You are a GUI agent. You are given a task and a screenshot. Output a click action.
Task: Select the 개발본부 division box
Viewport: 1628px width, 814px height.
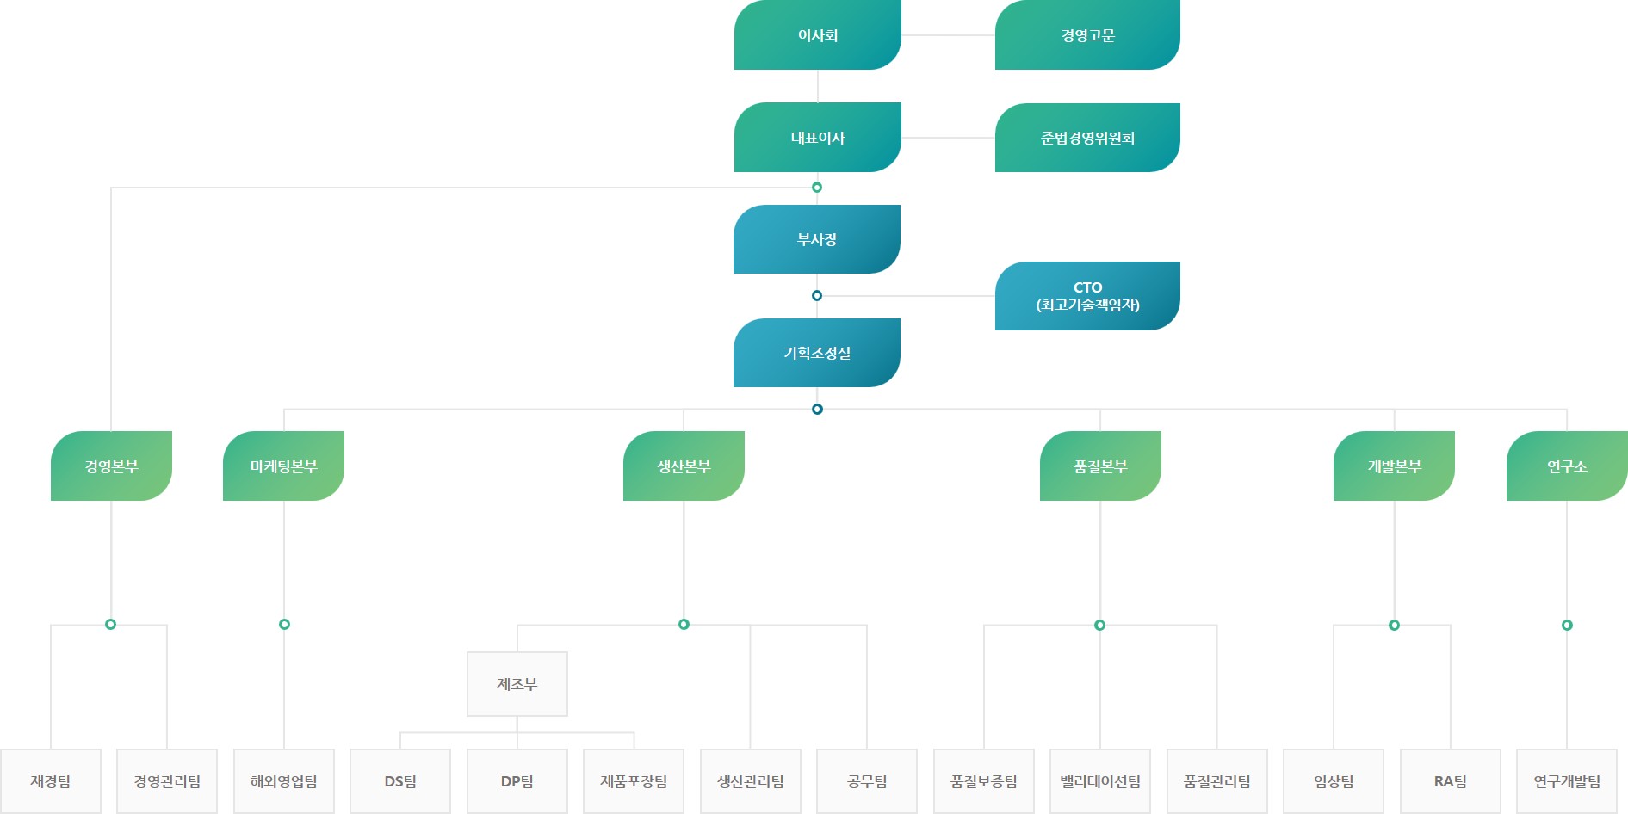coord(1394,466)
